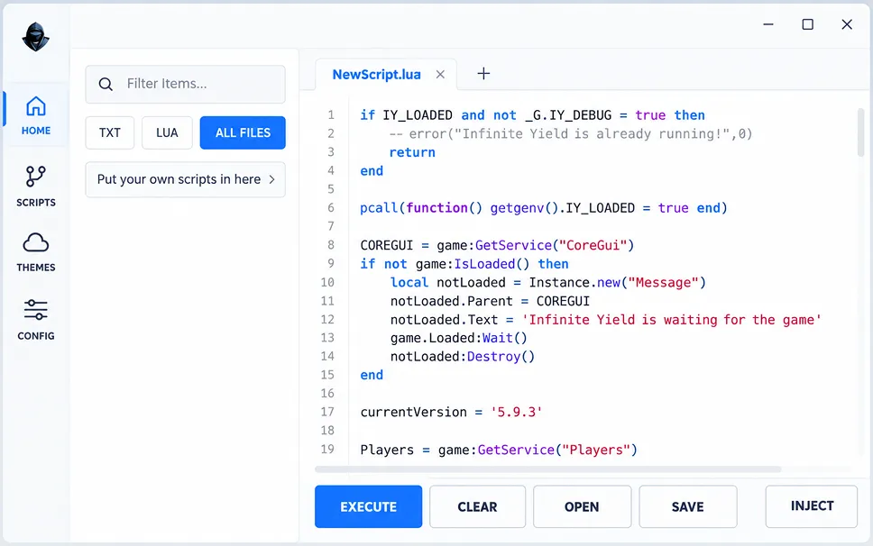This screenshot has width=873, height=546.
Task: Click the 'end' keyword on line 4
Action: [372, 170]
